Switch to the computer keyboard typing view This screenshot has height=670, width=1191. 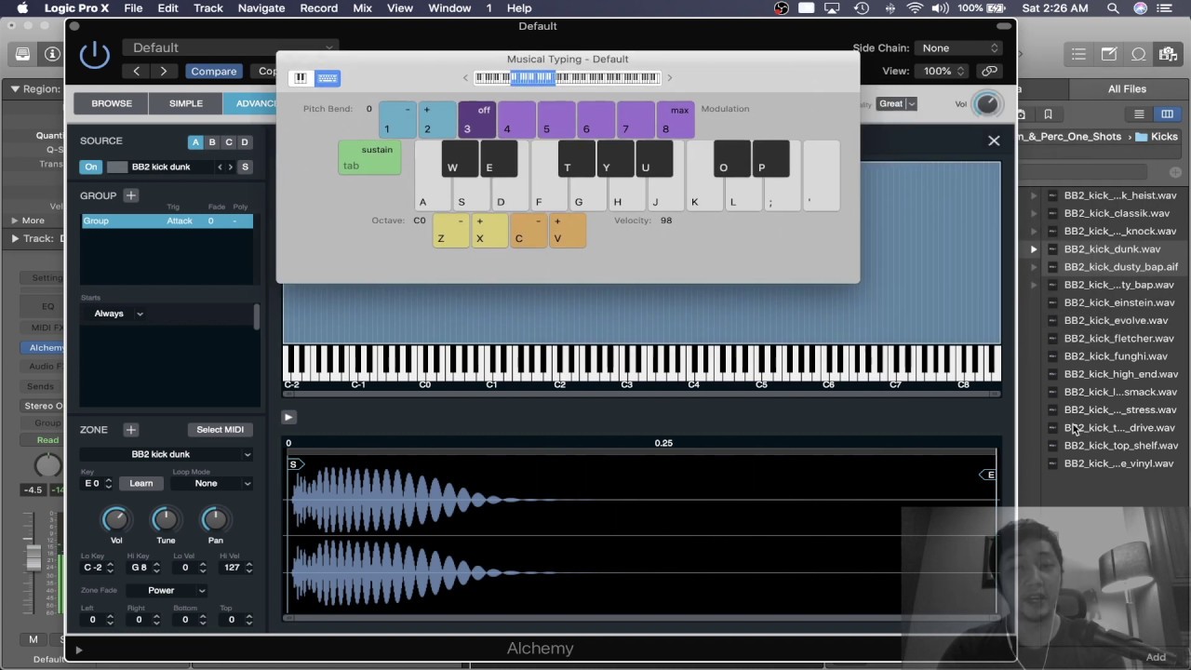[x=328, y=78]
